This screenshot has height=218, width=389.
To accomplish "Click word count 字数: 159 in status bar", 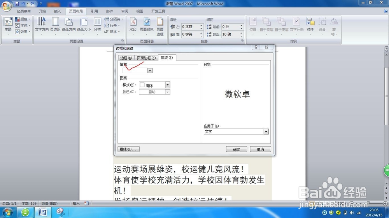I will [29, 203].
